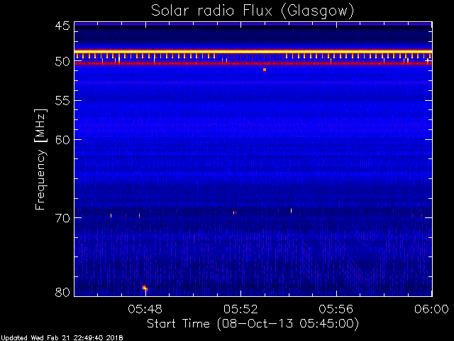The width and height of the screenshot is (454, 341).
Task: Click the "Start Time (08-Oct-13 05:45:00)" label
Action: [x=253, y=323]
